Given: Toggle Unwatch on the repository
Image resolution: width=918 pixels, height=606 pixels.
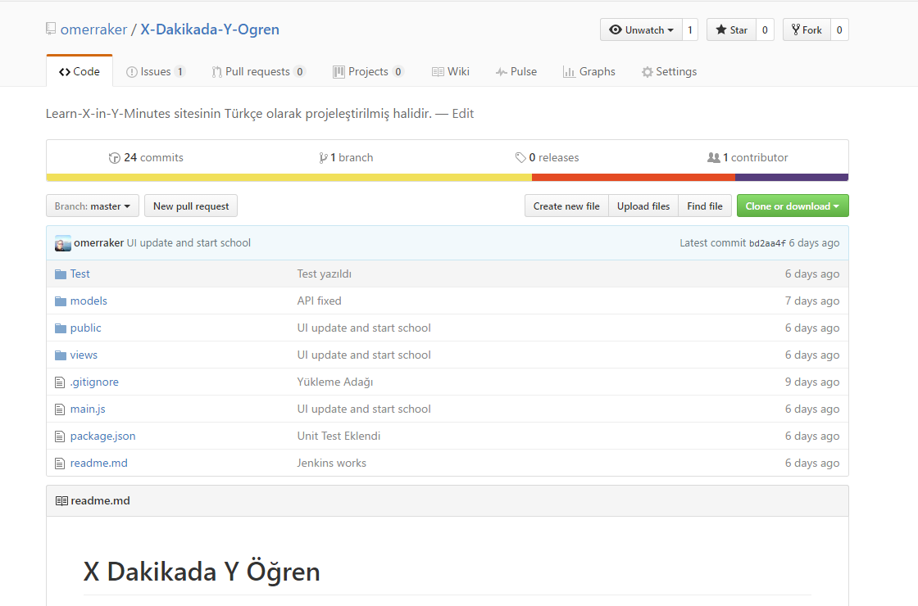Looking at the screenshot, I should click(x=641, y=29).
